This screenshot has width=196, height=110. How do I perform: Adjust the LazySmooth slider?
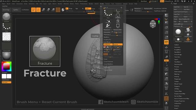[118, 47]
